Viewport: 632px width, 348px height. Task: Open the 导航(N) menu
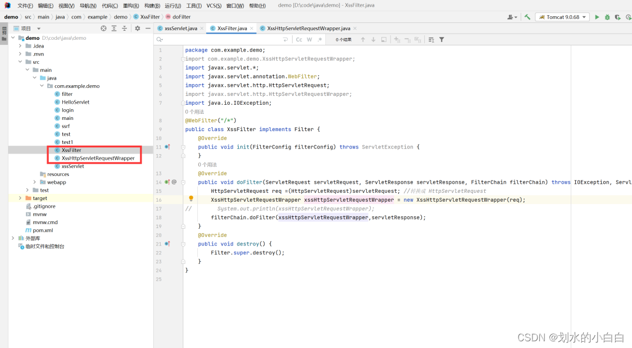tap(88, 6)
